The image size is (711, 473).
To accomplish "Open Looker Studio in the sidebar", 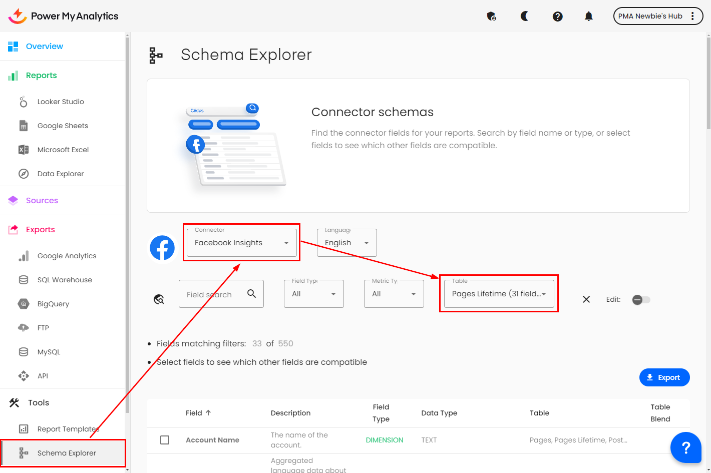I will point(61,102).
